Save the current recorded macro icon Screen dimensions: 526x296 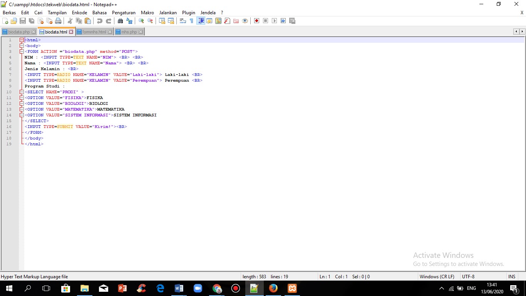click(292, 21)
